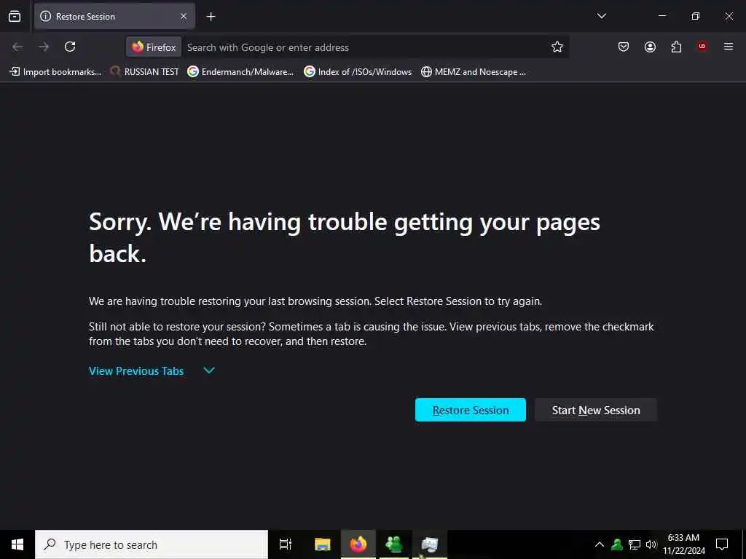Open the computer app taskbar icon

coord(429,544)
